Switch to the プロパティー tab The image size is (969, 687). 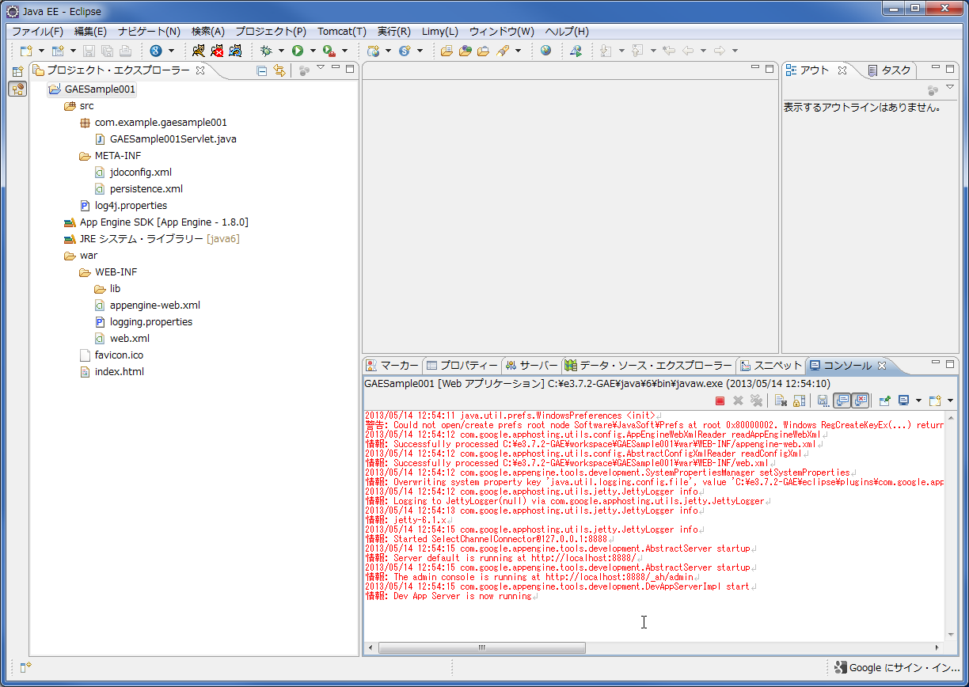[462, 365]
